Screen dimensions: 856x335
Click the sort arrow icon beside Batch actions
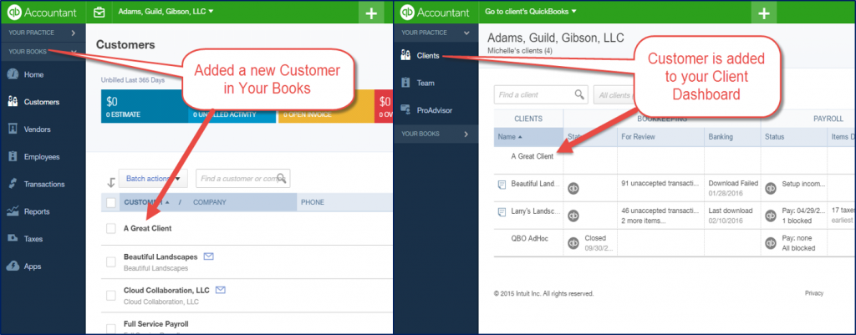coord(111,181)
